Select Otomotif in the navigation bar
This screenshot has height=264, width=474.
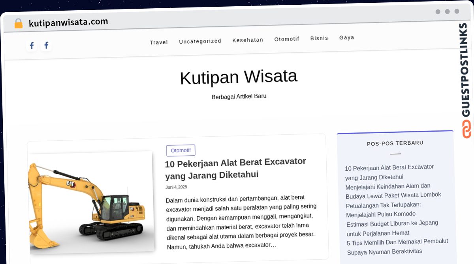coord(287,39)
